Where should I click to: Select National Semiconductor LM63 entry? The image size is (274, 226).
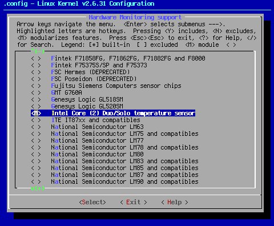coord(97,127)
